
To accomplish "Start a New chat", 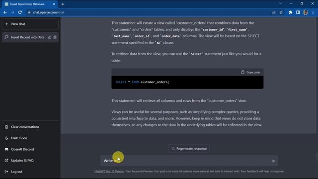I will (30, 24).
